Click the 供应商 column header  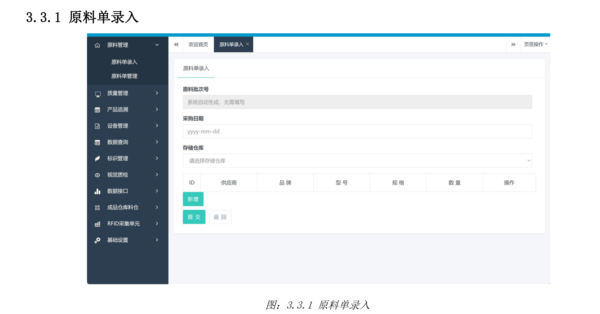(x=229, y=182)
